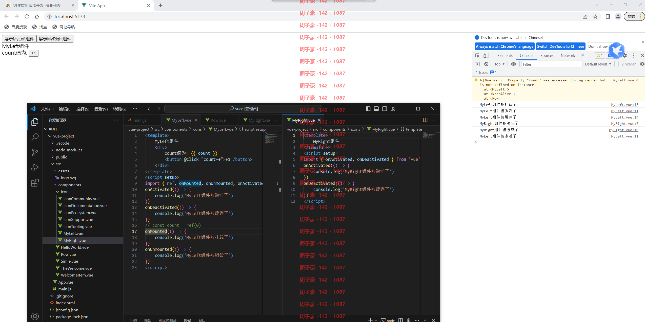This screenshot has width=645, height=322.
Task: Click 展示MyRight组件 button
Action: click(x=55, y=39)
